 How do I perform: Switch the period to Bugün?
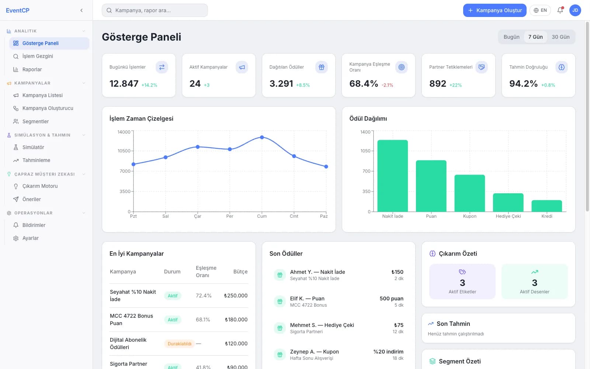tap(511, 37)
